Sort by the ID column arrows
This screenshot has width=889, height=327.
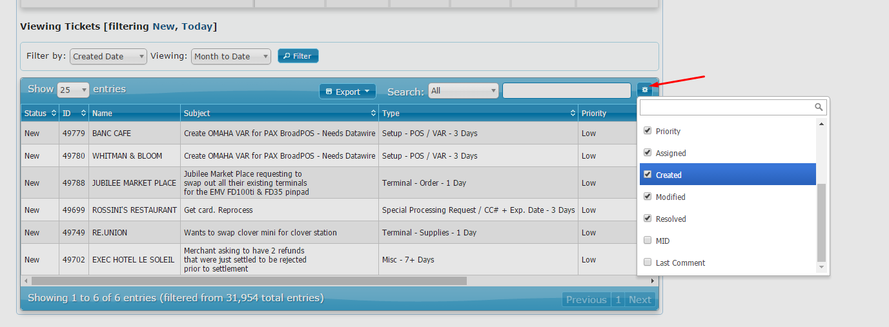click(x=83, y=114)
